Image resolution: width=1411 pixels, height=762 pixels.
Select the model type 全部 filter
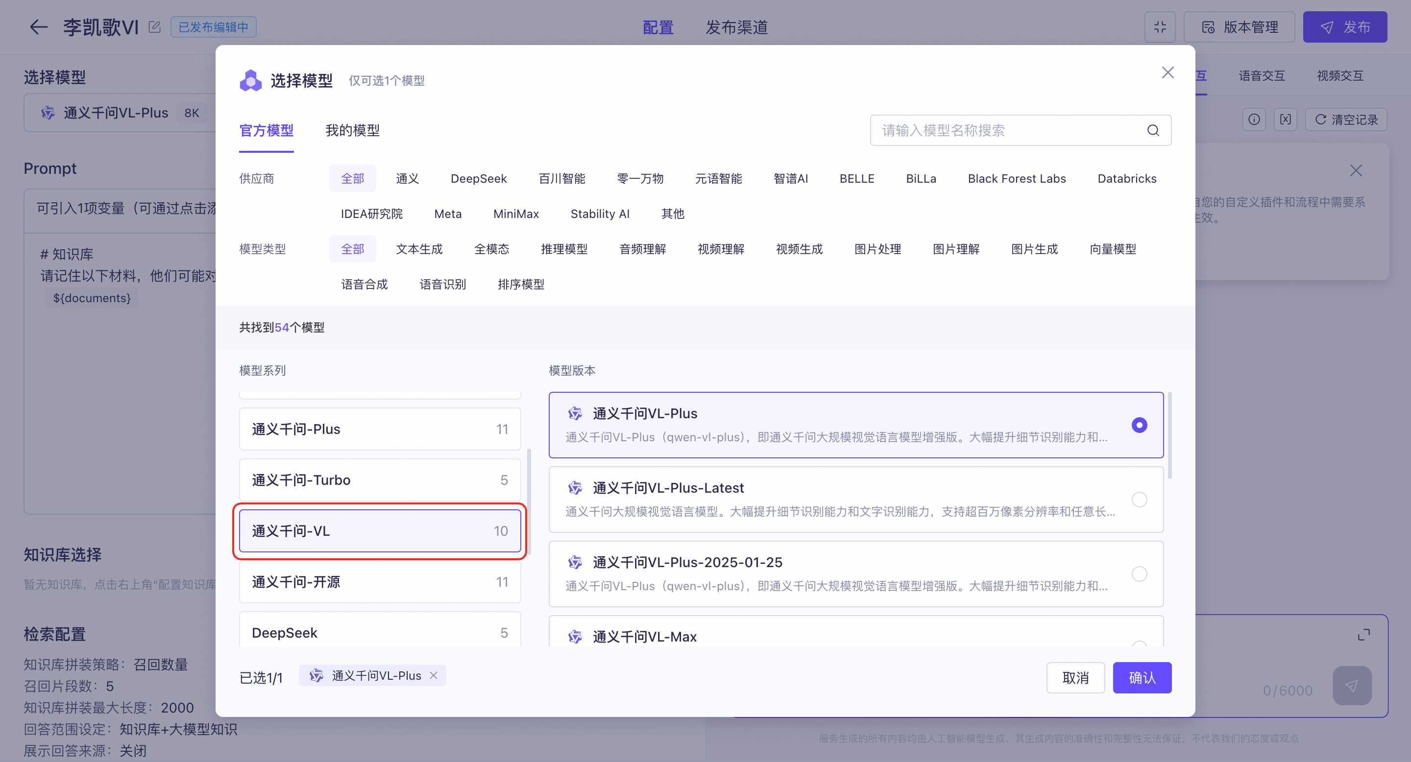click(x=352, y=249)
